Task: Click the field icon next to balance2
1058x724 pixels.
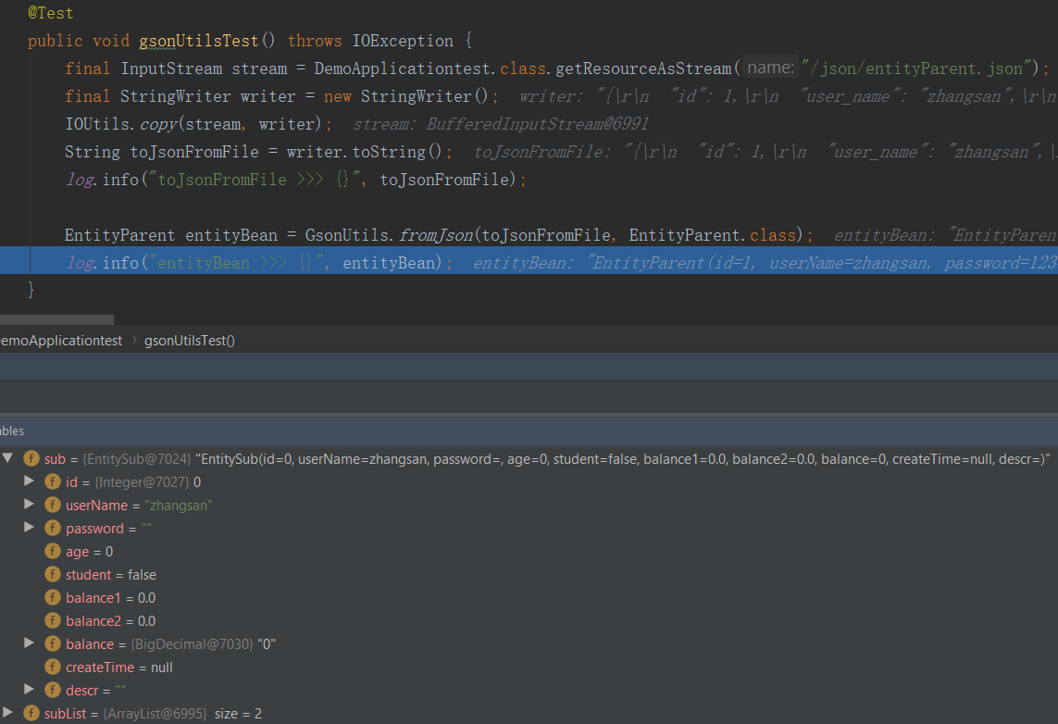Action: point(53,621)
